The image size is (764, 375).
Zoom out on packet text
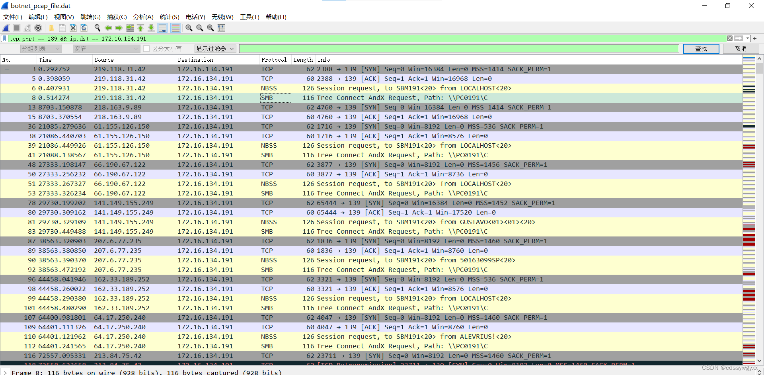pyautogui.click(x=200, y=28)
